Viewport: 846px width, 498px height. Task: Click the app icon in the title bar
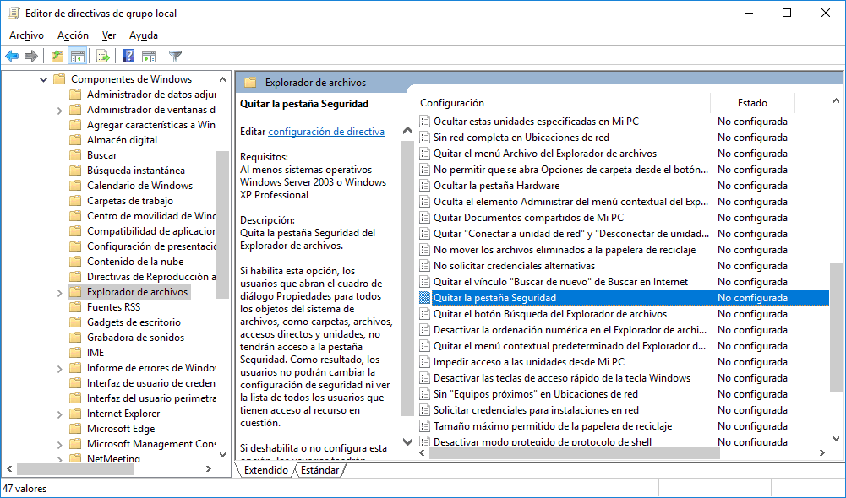tap(14, 14)
